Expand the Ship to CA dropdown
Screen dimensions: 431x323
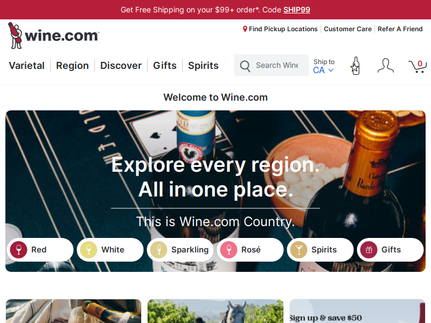[x=324, y=66]
